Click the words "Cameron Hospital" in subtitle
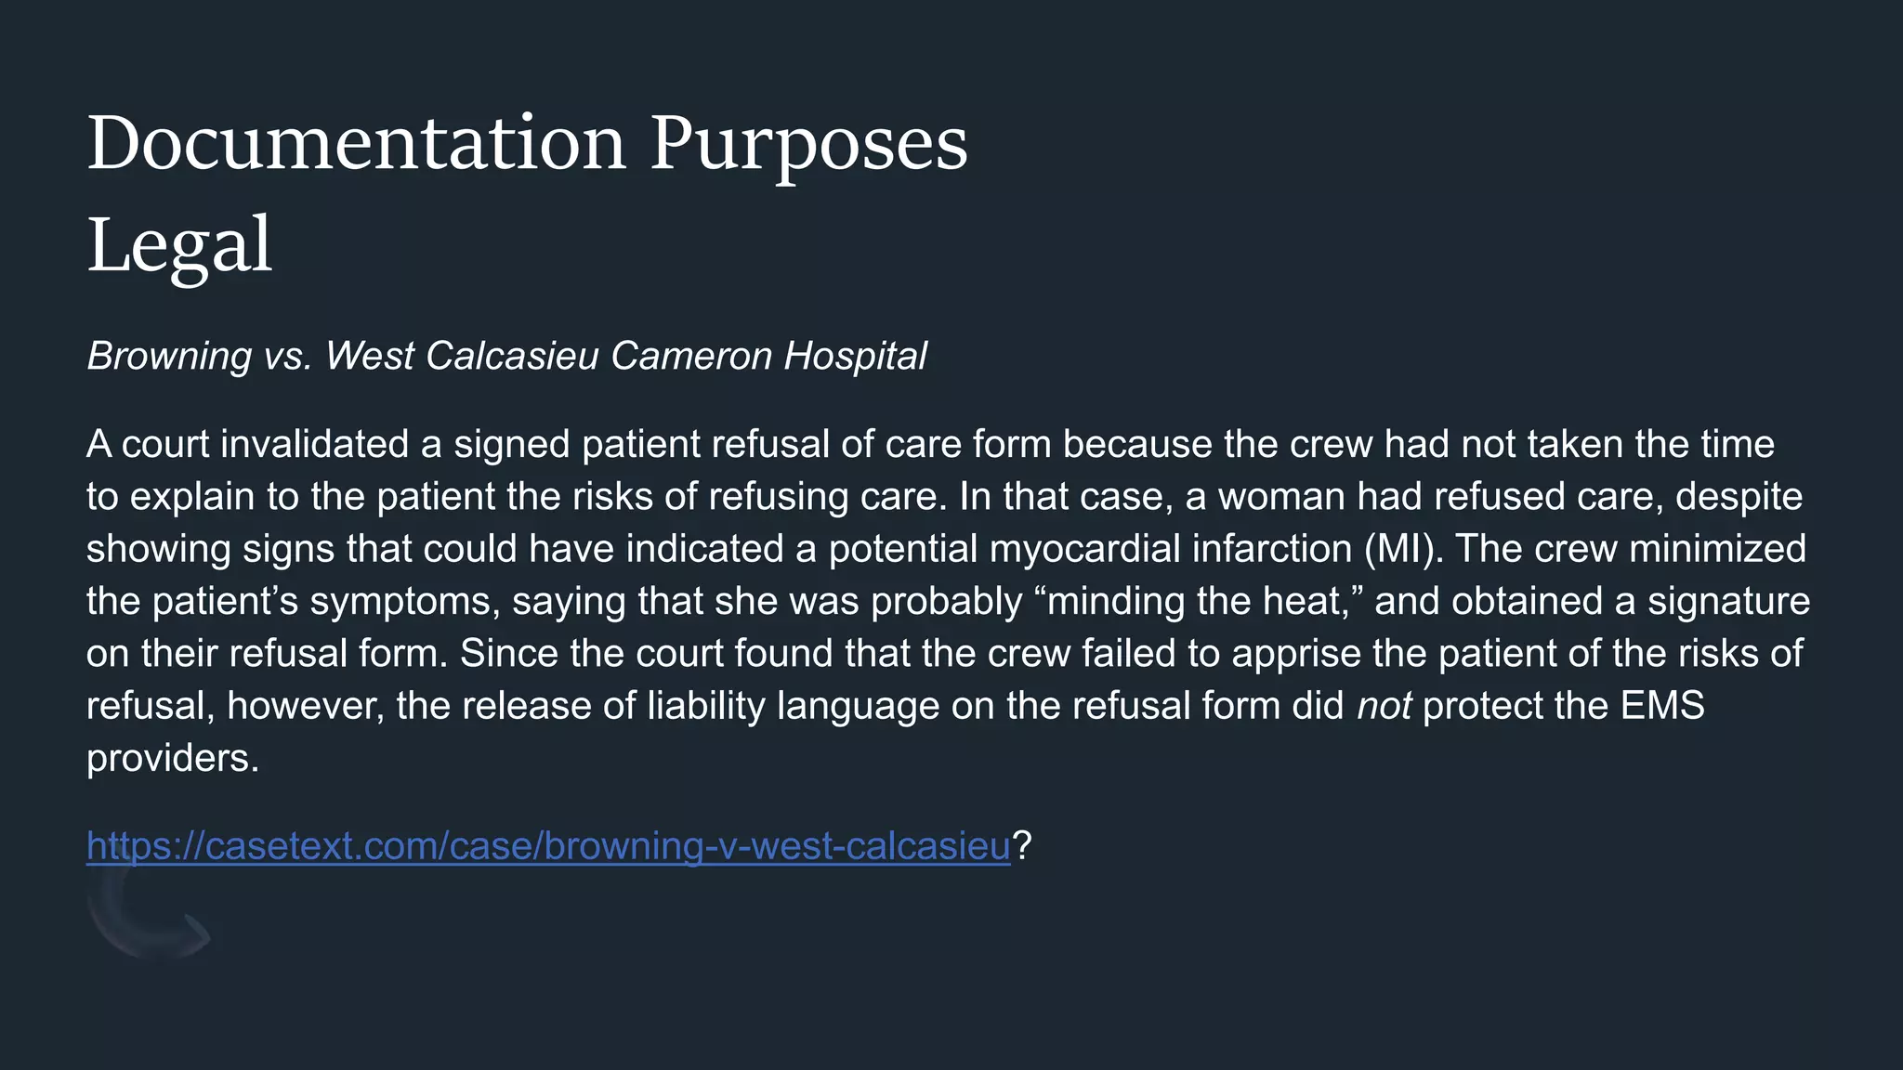 [x=768, y=356]
